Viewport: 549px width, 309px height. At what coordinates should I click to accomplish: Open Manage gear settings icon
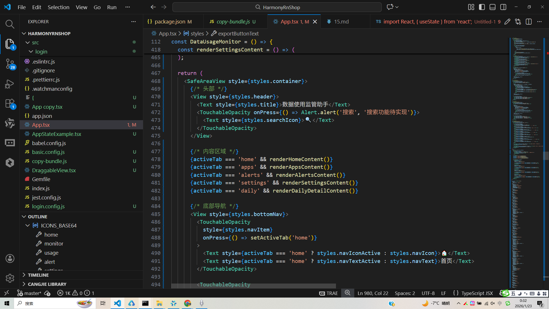[10, 278]
